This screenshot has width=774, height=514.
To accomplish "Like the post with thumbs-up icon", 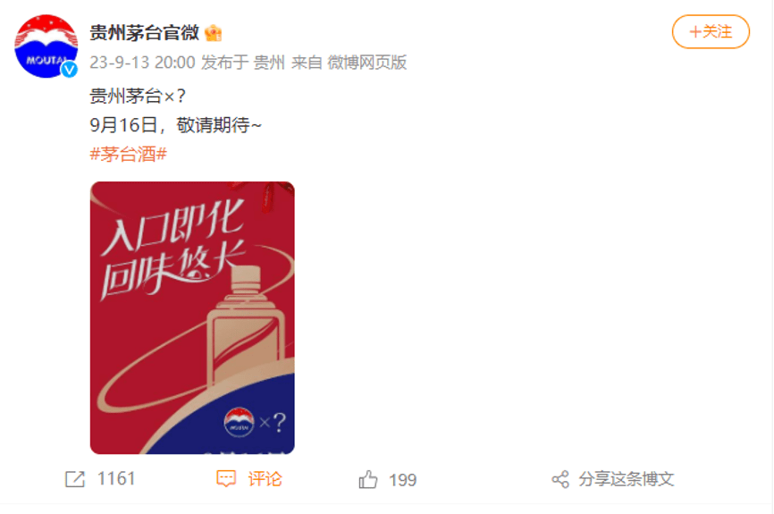I will click(x=367, y=479).
